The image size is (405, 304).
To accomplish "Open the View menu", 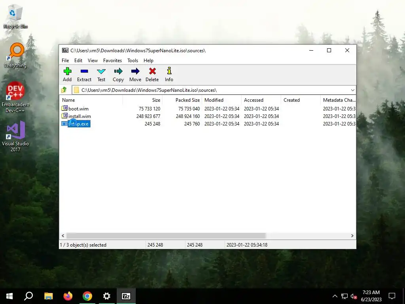I will click(x=93, y=61).
